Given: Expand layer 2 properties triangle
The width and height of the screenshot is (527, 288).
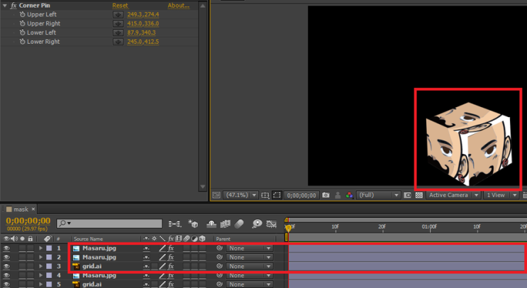Looking at the screenshot, I should coord(40,257).
